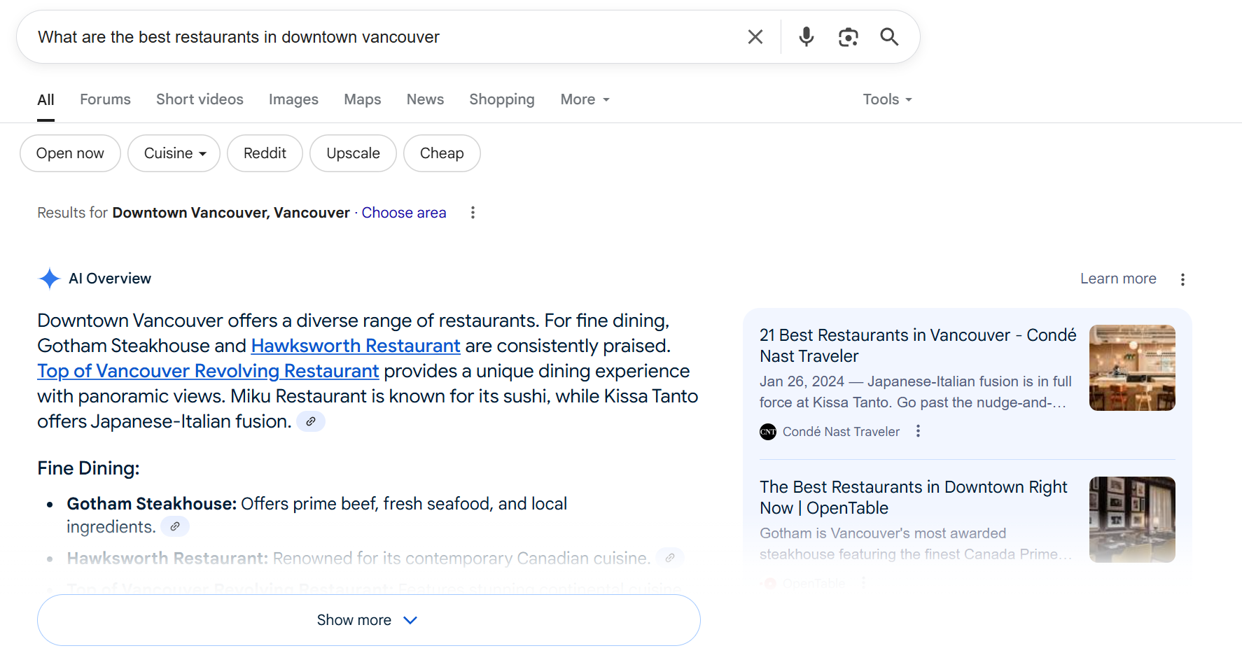1242x653 pixels.
Task: Open the three-dot menu beside Condé Nast Traveler
Action: pyautogui.click(x=918, y=432)
